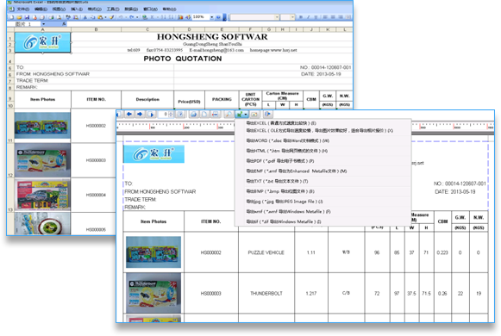Viewport: 501px width, 336px height.
Task: Click the magnifier zoom icon
Action: [229, 115]
